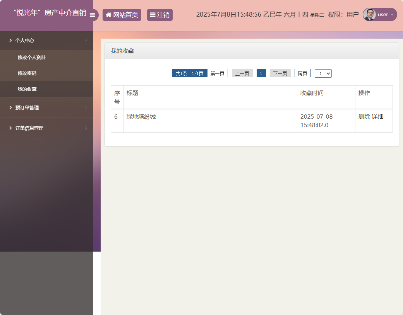Click the chevron icon next to 订单信息管理

86,128
